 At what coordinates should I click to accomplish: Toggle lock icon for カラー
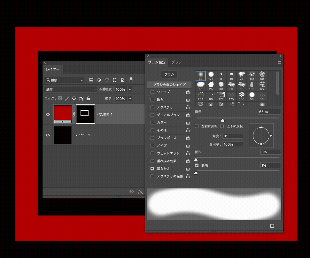click(x=188, y=123)
